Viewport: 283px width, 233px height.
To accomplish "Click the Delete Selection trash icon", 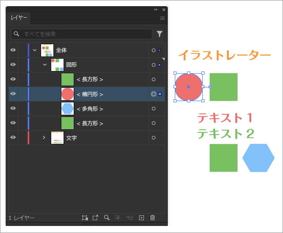I will tap(152, 218).
